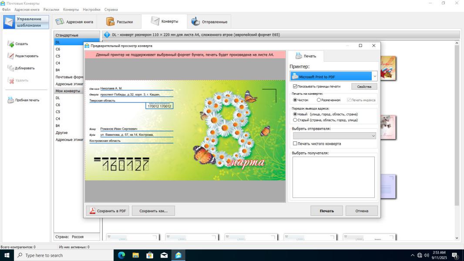This screenshot has height=261, width=464.
Task: Click the Создать icon in the left panel
Action: point(10,44)
